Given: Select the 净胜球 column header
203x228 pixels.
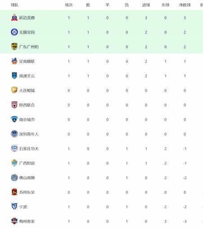Looking at the screenshot, I should coord(185,5).
